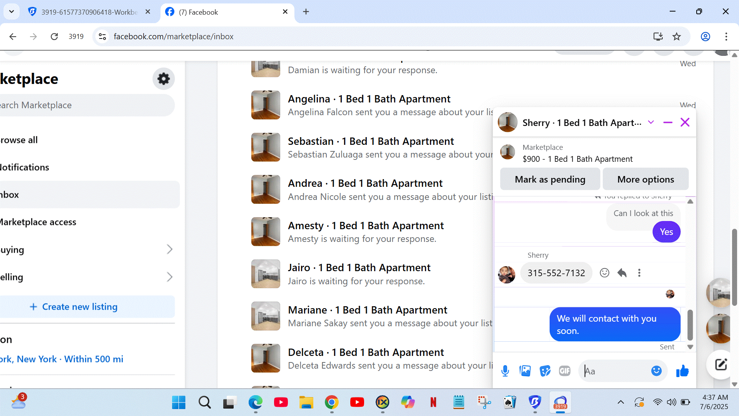Attach a photo using the image icon
This screenshot has width=739, height=416.
click(x=525, y=371)
